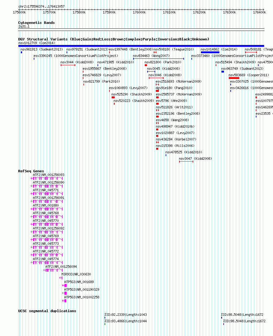Select nsv215398 (Mills2006) label
Viewport: 273px width, 336px height.
pos(175,146)
